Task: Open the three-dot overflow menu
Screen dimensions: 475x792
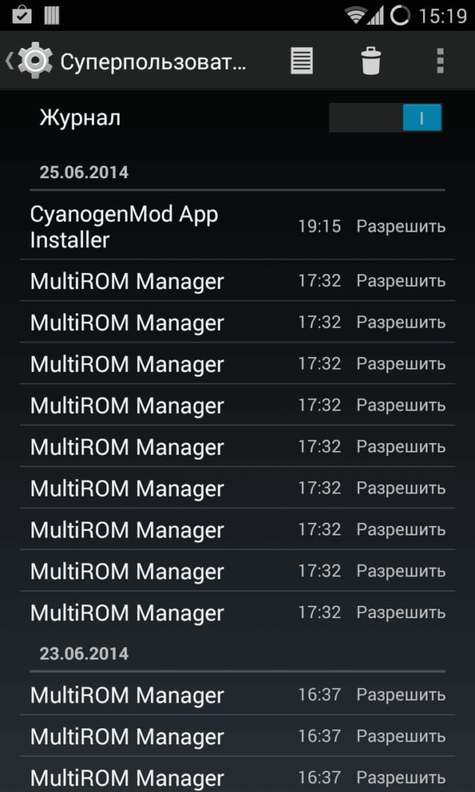Action: [440, 61]
